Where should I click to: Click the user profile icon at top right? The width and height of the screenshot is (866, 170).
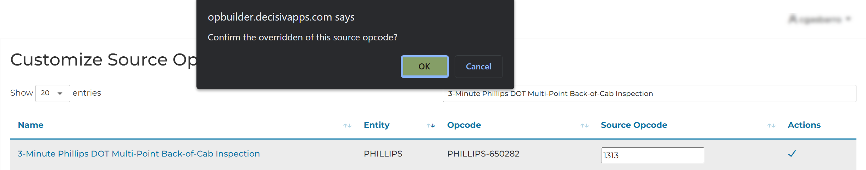792,19
